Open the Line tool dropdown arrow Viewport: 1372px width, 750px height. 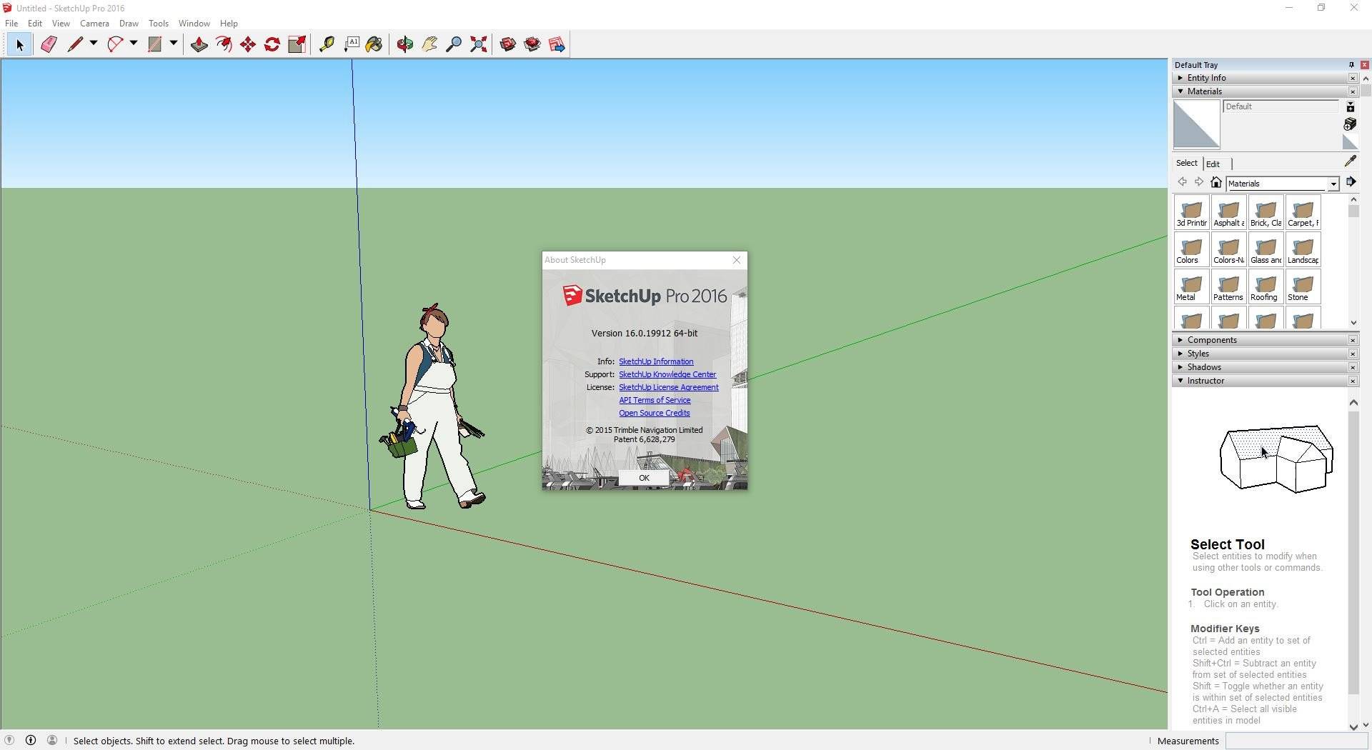[x=93, y=44]
